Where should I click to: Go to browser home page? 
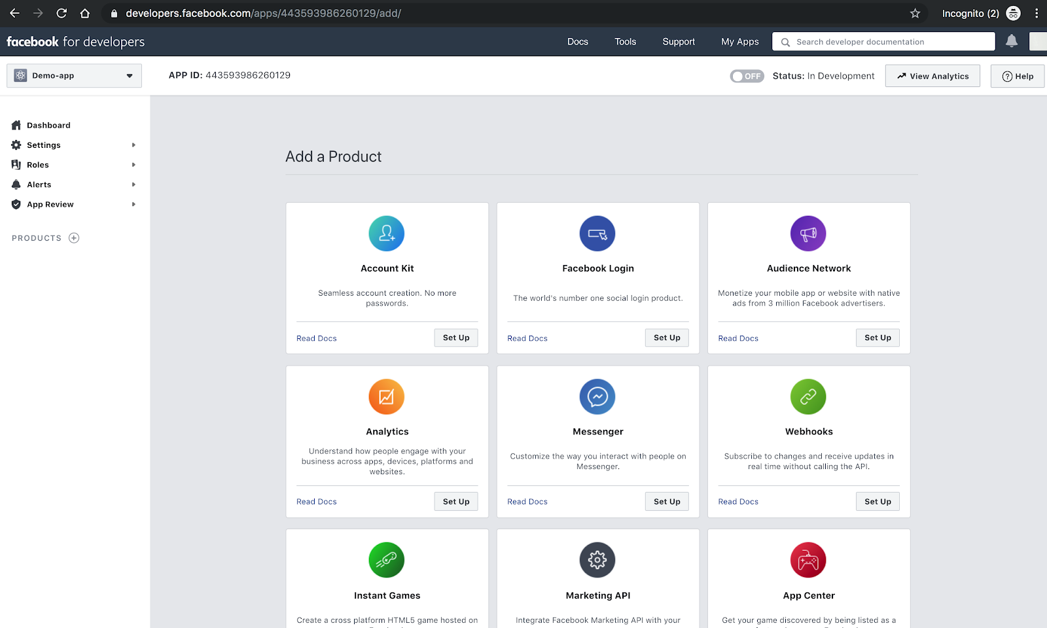point(84,13)
